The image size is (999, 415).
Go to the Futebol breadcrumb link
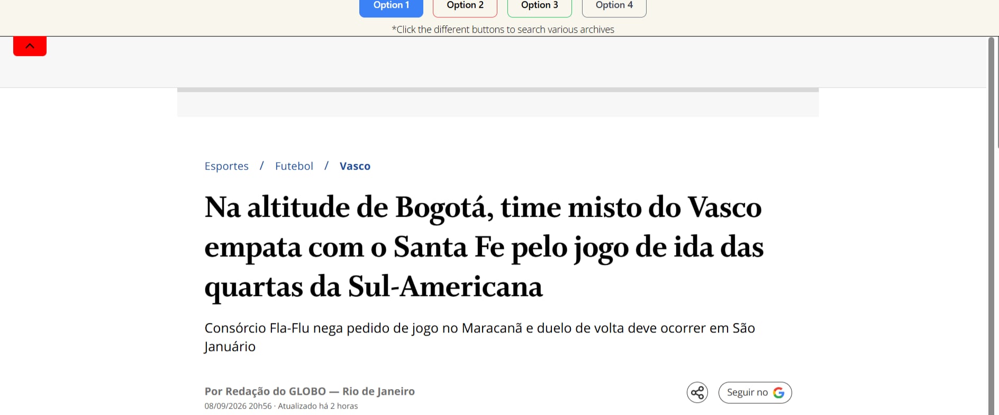pyautogui.click(x=294, y=166)
